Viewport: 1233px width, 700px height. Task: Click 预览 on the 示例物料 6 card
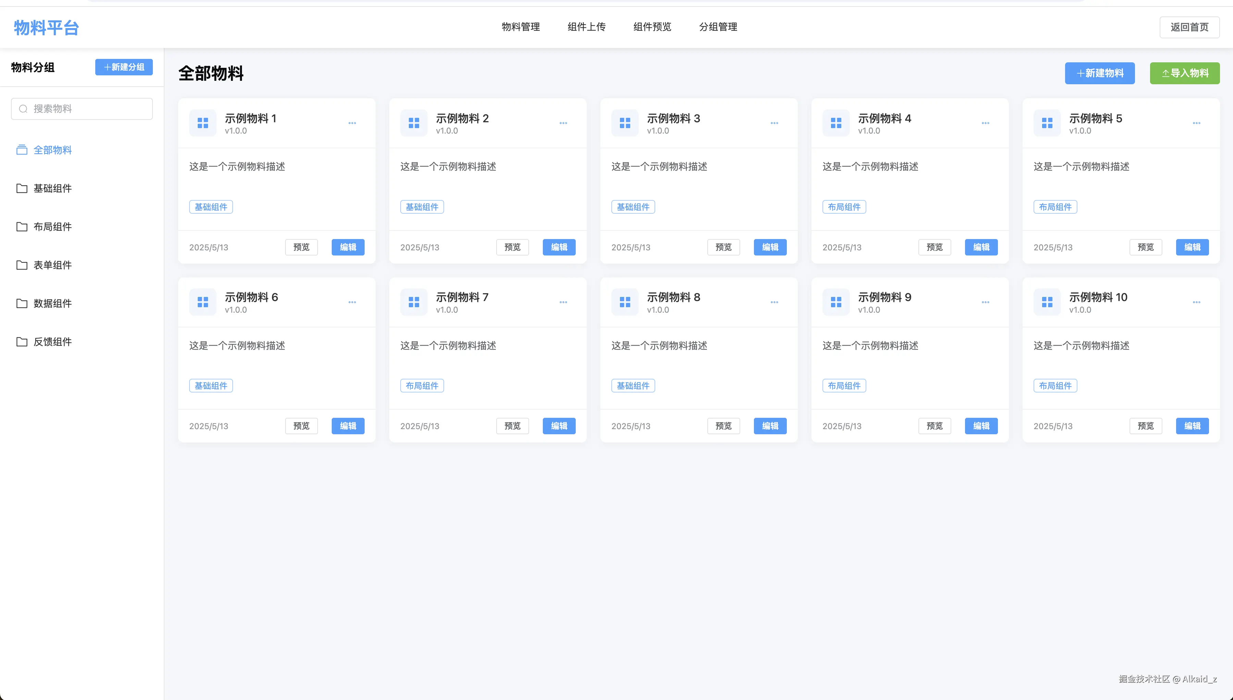pyautogui.click(x=301, y=426)
